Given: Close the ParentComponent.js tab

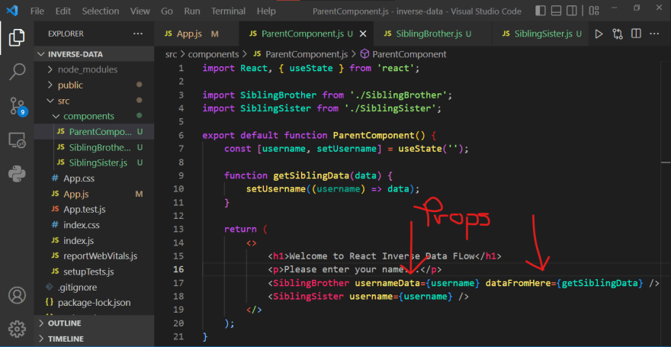Looking at the screenshot, I should (363, 34).
